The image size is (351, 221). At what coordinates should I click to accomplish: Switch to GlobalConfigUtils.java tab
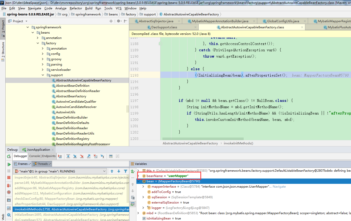click(x=283, y=21)
